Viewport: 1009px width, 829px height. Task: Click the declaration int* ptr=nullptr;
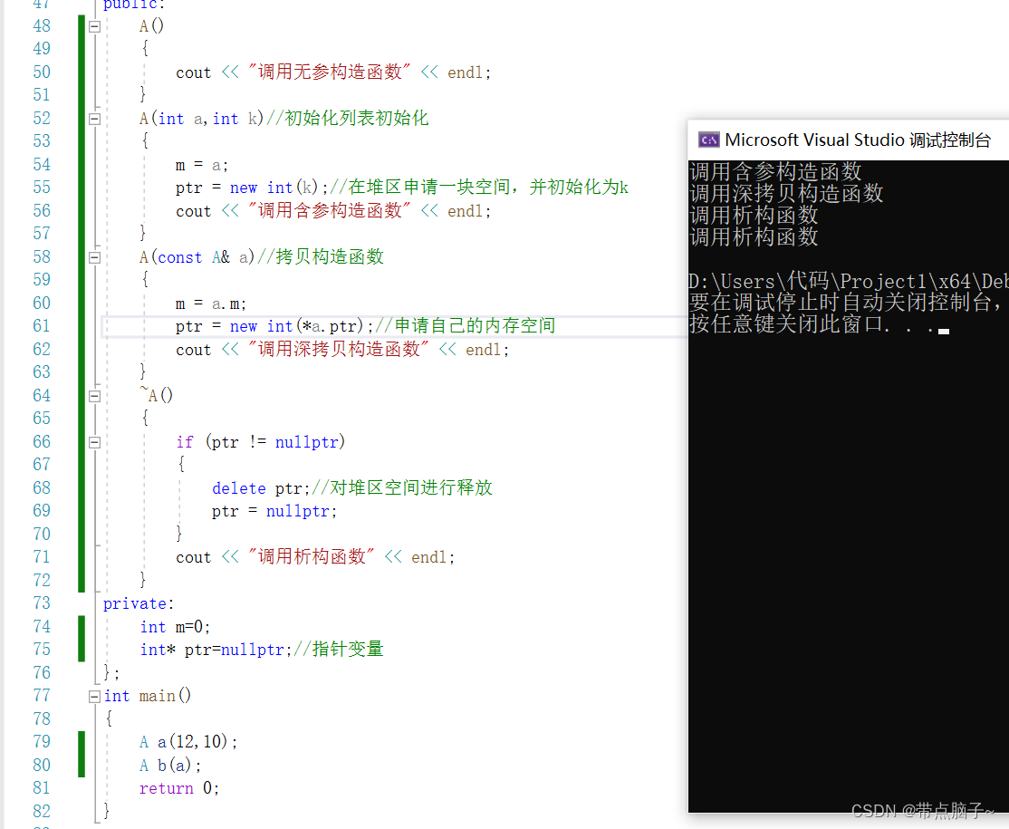pos(216,650)
